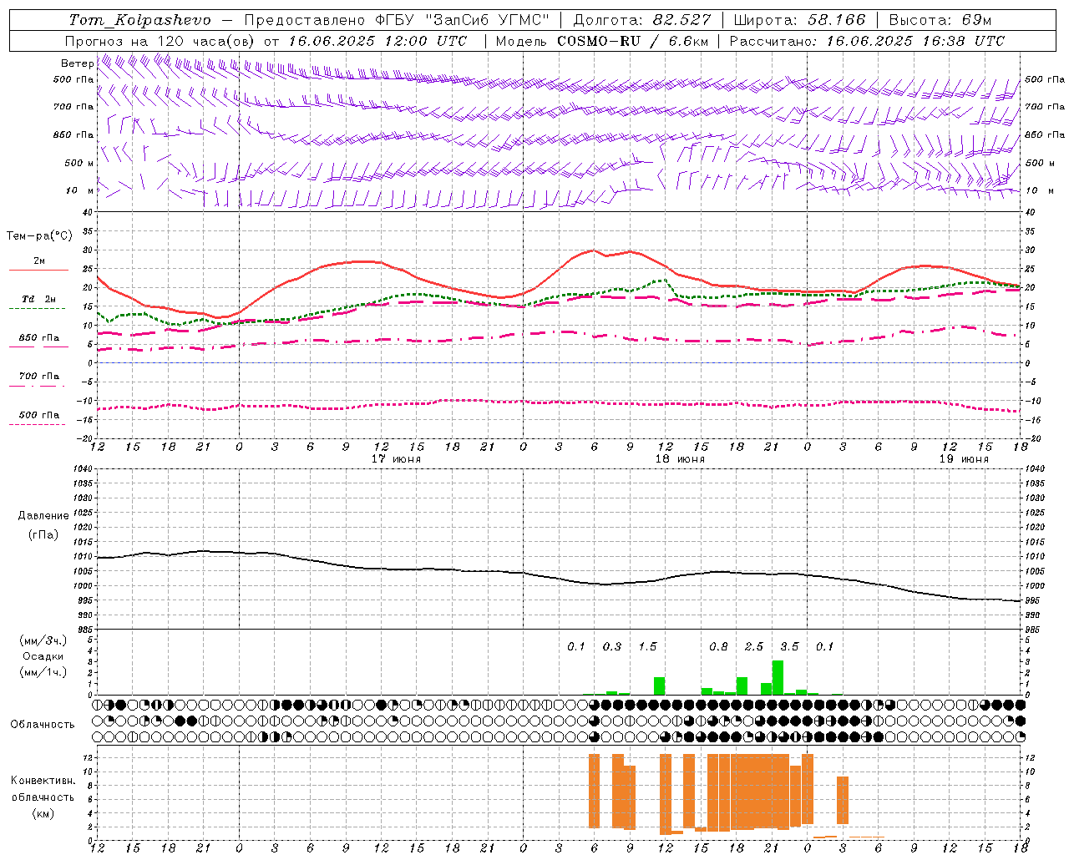Click the 0.8 three-hour precipitation value
This screenshot has height=855, width=1069.
[x=718, y=646]
